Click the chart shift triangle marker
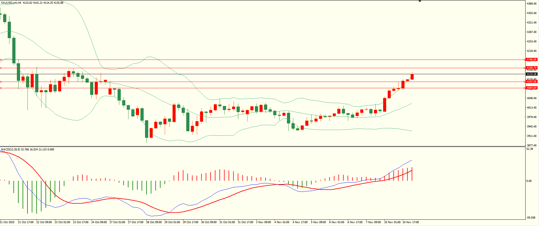 click(420, 1)
